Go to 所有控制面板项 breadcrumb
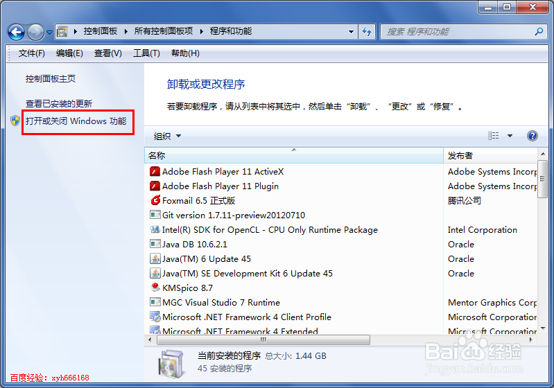 (x=164, y=31)
